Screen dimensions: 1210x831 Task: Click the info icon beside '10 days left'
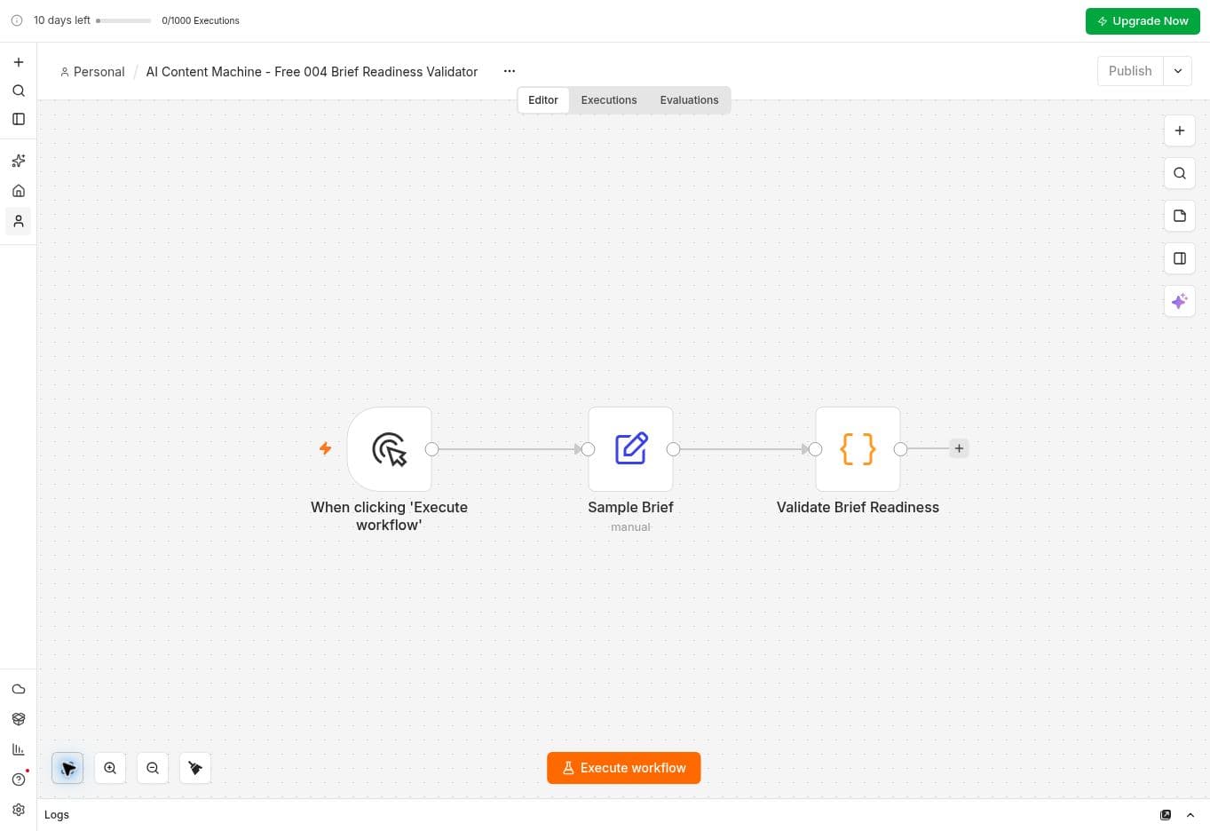pyautogui.click(x=17, y=20)
